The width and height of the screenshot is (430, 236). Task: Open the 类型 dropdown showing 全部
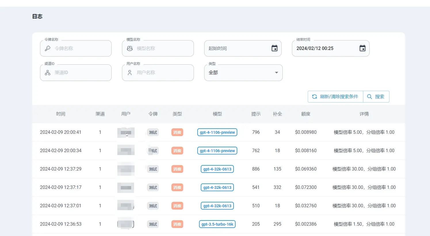pos(243,73)
